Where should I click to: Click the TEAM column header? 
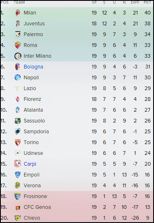tap(19, 2)
